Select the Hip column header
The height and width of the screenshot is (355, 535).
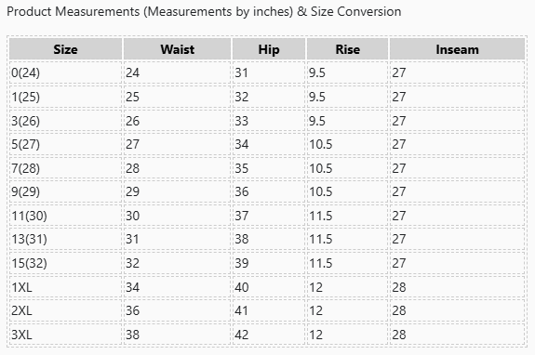tap(269, 49)
